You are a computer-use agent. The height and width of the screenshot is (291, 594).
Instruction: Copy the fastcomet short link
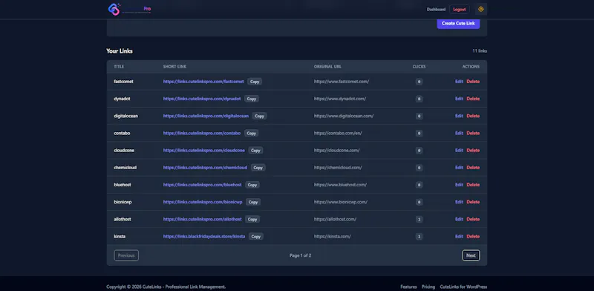(255, 82)
